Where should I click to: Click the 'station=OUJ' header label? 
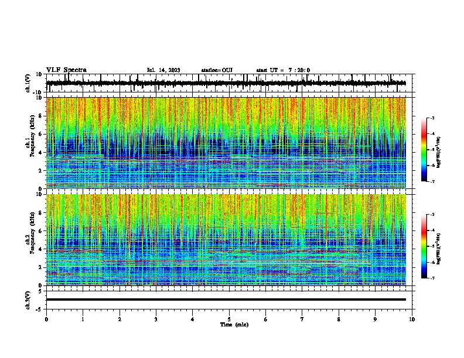217,70
